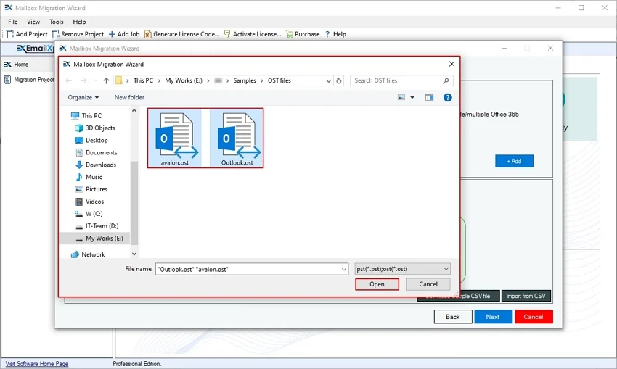Click Samples in the address breadcrumb
The height and width of the screenshot is (369, 617).
pyautogui.click(x=245, y=80)
